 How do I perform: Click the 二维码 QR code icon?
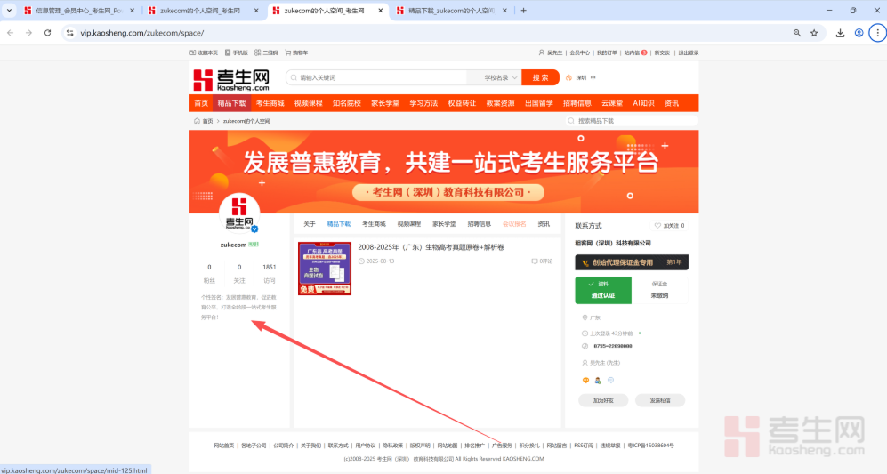[258, 52]
